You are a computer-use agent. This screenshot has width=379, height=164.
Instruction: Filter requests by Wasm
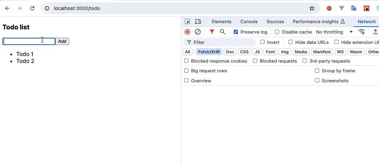(356, 52)
